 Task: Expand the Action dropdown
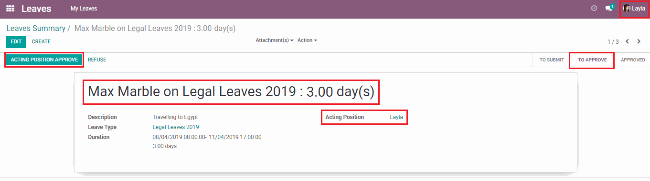(307, 40)
